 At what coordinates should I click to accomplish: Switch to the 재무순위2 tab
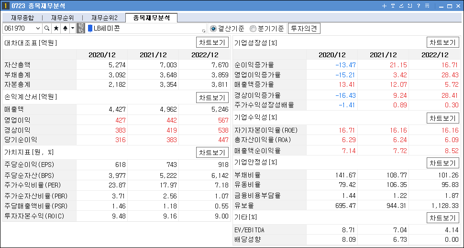(x=104, y=18)
